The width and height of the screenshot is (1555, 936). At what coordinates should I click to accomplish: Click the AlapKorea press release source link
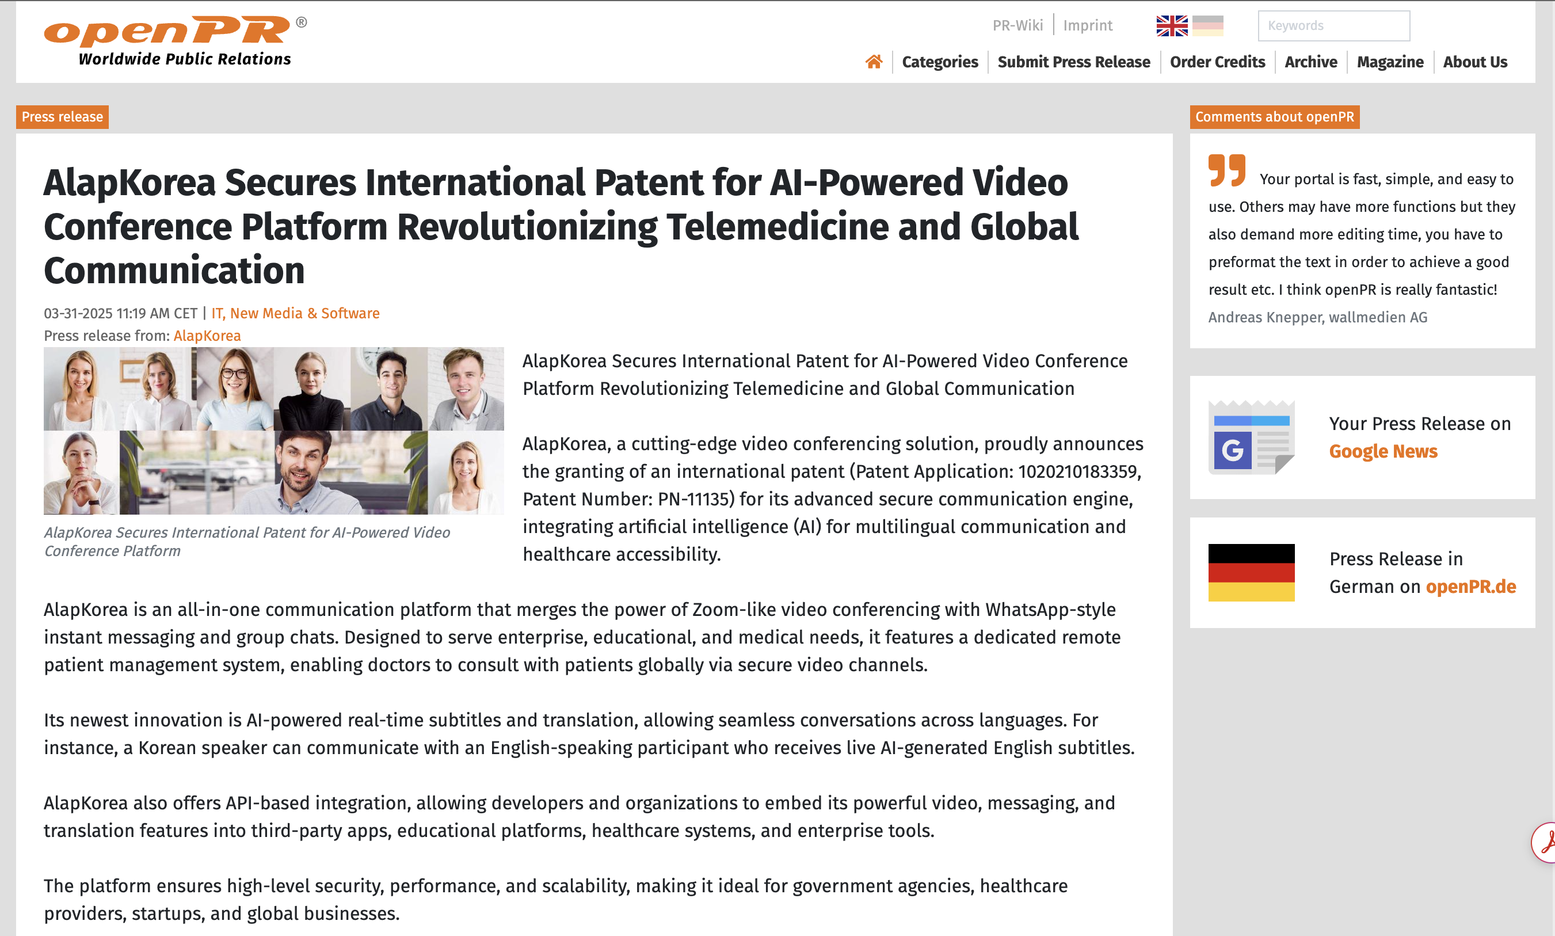[x=207, y=336]
